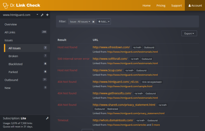Click the Dr. Link Check stethoscope logo

pyautogui.click(x=6, y=6)
